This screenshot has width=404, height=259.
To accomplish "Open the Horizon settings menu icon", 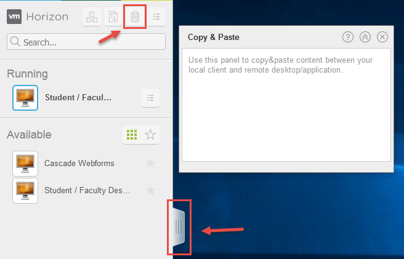I will tap(156, 17).
